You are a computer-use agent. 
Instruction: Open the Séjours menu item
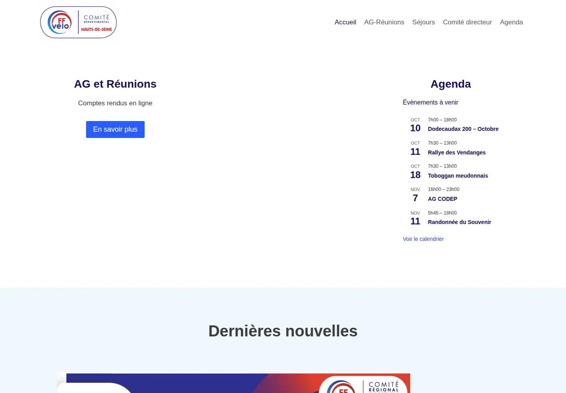click(423, 22)
